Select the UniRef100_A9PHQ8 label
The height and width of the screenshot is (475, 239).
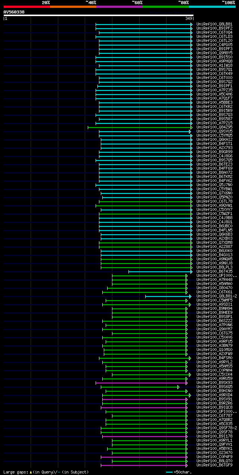214,61
